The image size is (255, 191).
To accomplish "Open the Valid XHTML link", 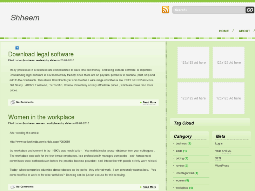I will pos(223,151).
